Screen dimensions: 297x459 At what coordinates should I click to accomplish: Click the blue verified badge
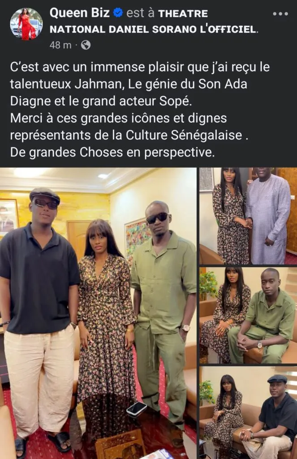pos(118,13)
